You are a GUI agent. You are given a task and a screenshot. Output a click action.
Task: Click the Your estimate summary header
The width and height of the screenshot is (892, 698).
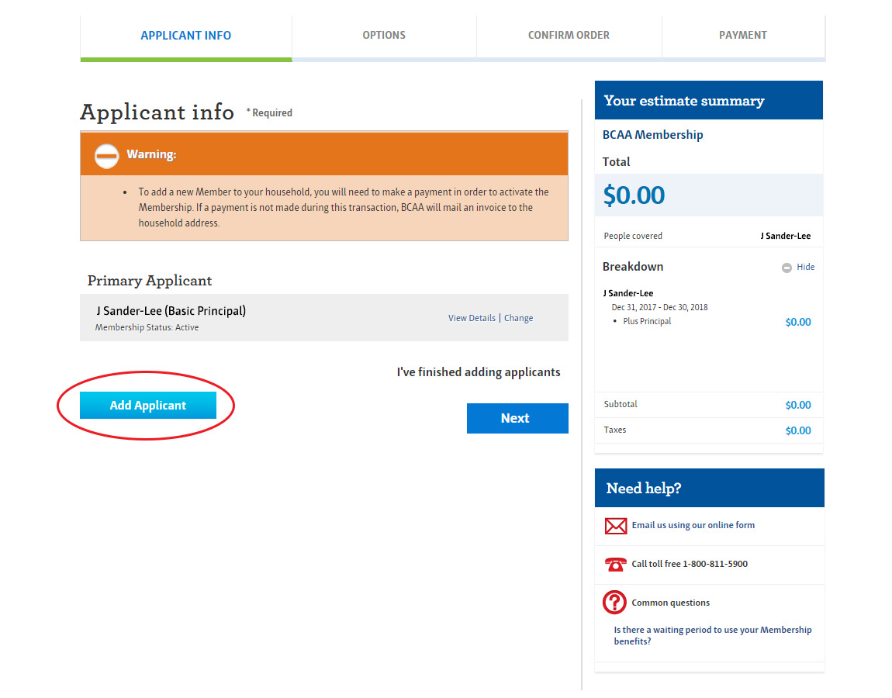(x=683, y=101)
